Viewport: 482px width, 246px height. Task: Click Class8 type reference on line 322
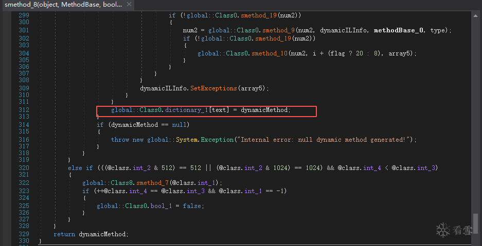click(122, 183)
